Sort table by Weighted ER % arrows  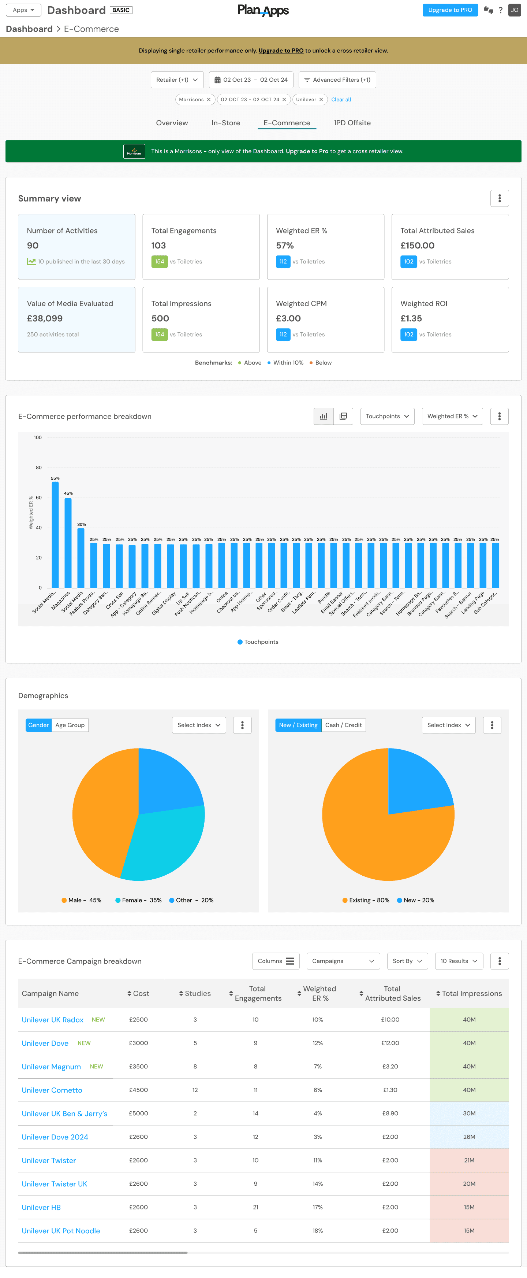tap(299, 993)
